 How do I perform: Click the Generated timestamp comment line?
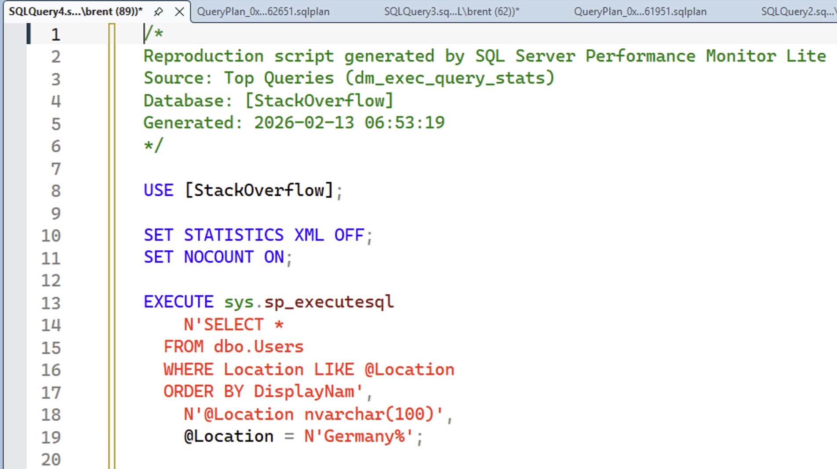(294, 123)
